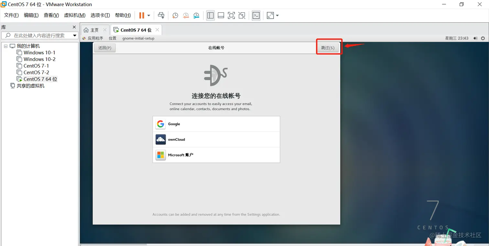Open the 文件(F) menu
Image resolution: width=489 pixels, height=246 pixels.
pos(11,15)
